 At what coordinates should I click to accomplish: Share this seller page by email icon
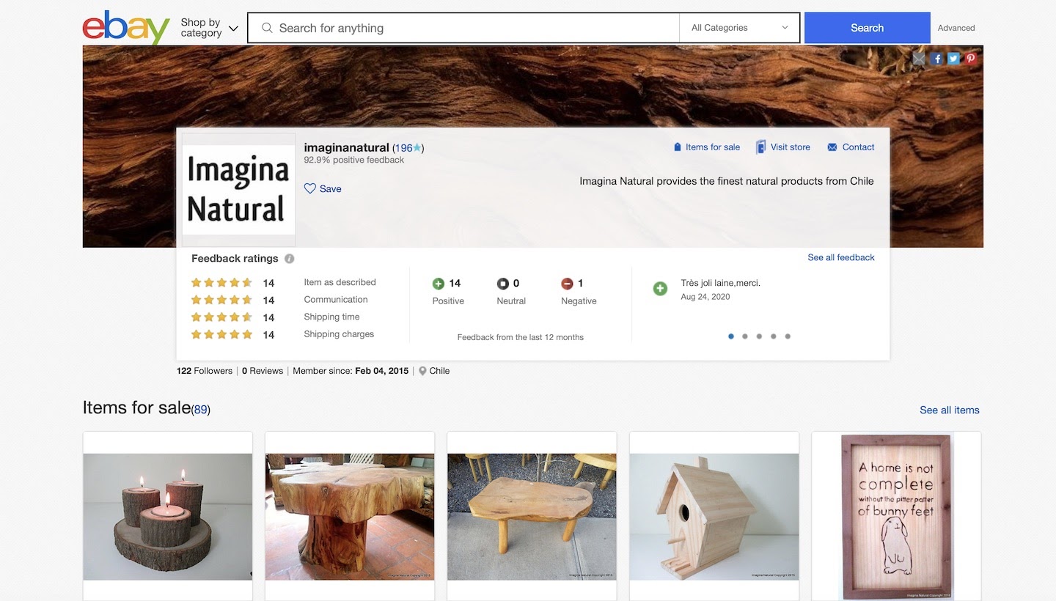(x=919, y=59)
